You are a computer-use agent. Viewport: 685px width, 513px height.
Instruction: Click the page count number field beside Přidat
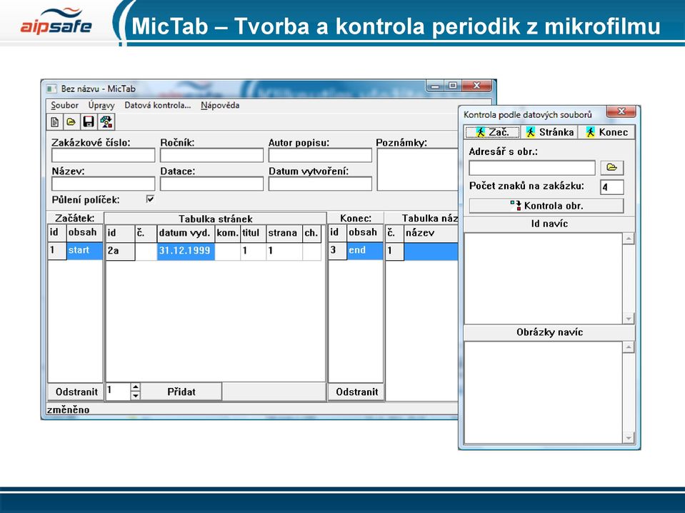click(x=118, y=391)
